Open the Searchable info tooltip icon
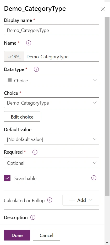110x245 pixels. click(94, 178)
